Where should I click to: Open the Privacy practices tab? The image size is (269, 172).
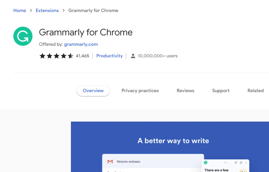(140, 90)
